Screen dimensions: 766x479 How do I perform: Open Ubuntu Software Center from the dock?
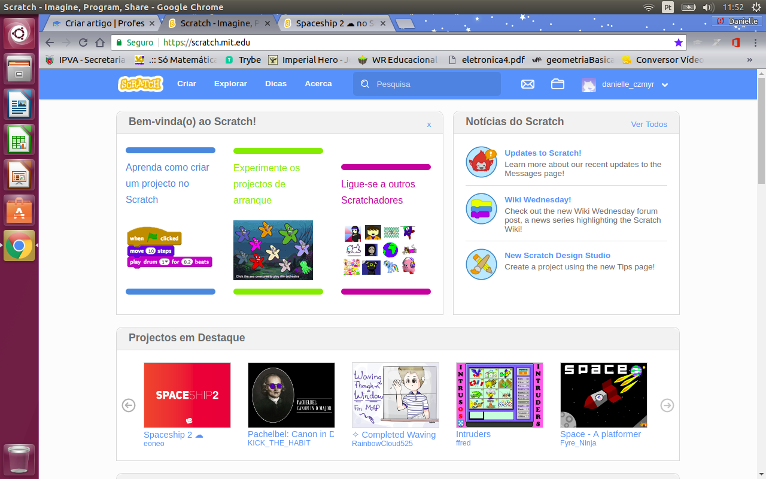click(19, 210)
